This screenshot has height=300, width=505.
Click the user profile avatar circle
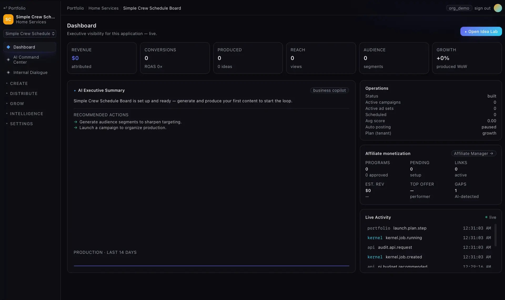click(498, 8)
